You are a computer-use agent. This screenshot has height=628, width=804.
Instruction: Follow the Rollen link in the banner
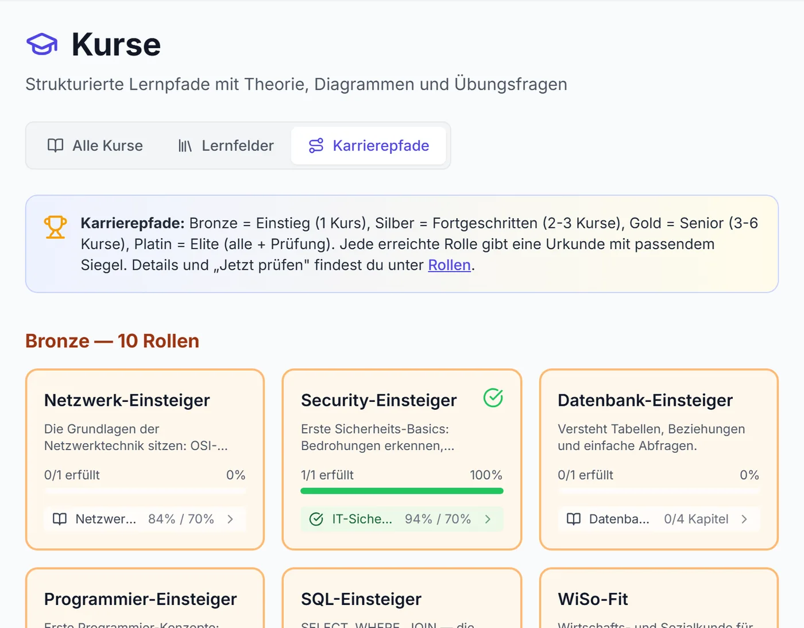click(450, 265)
